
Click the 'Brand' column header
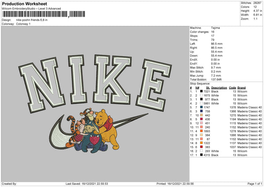(242, 88)
